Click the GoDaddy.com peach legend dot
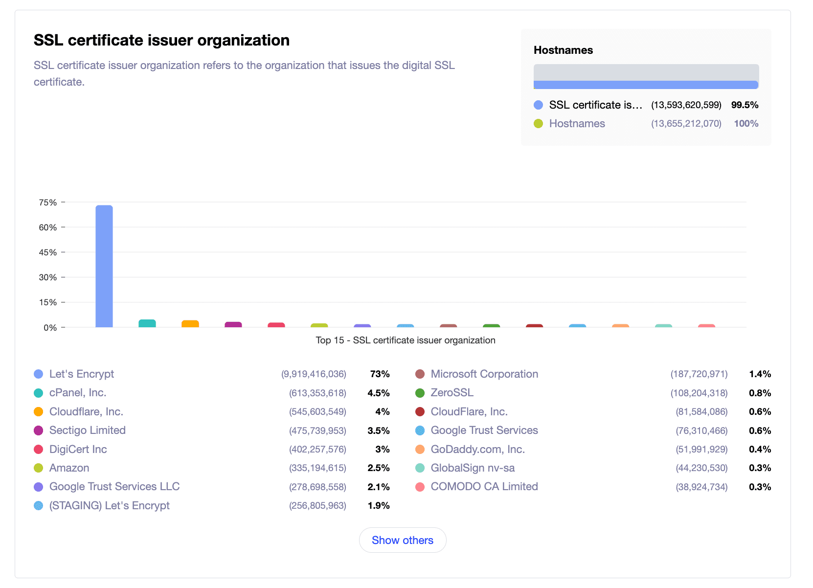Screen dimensions: 813x588 coord(420,449)
